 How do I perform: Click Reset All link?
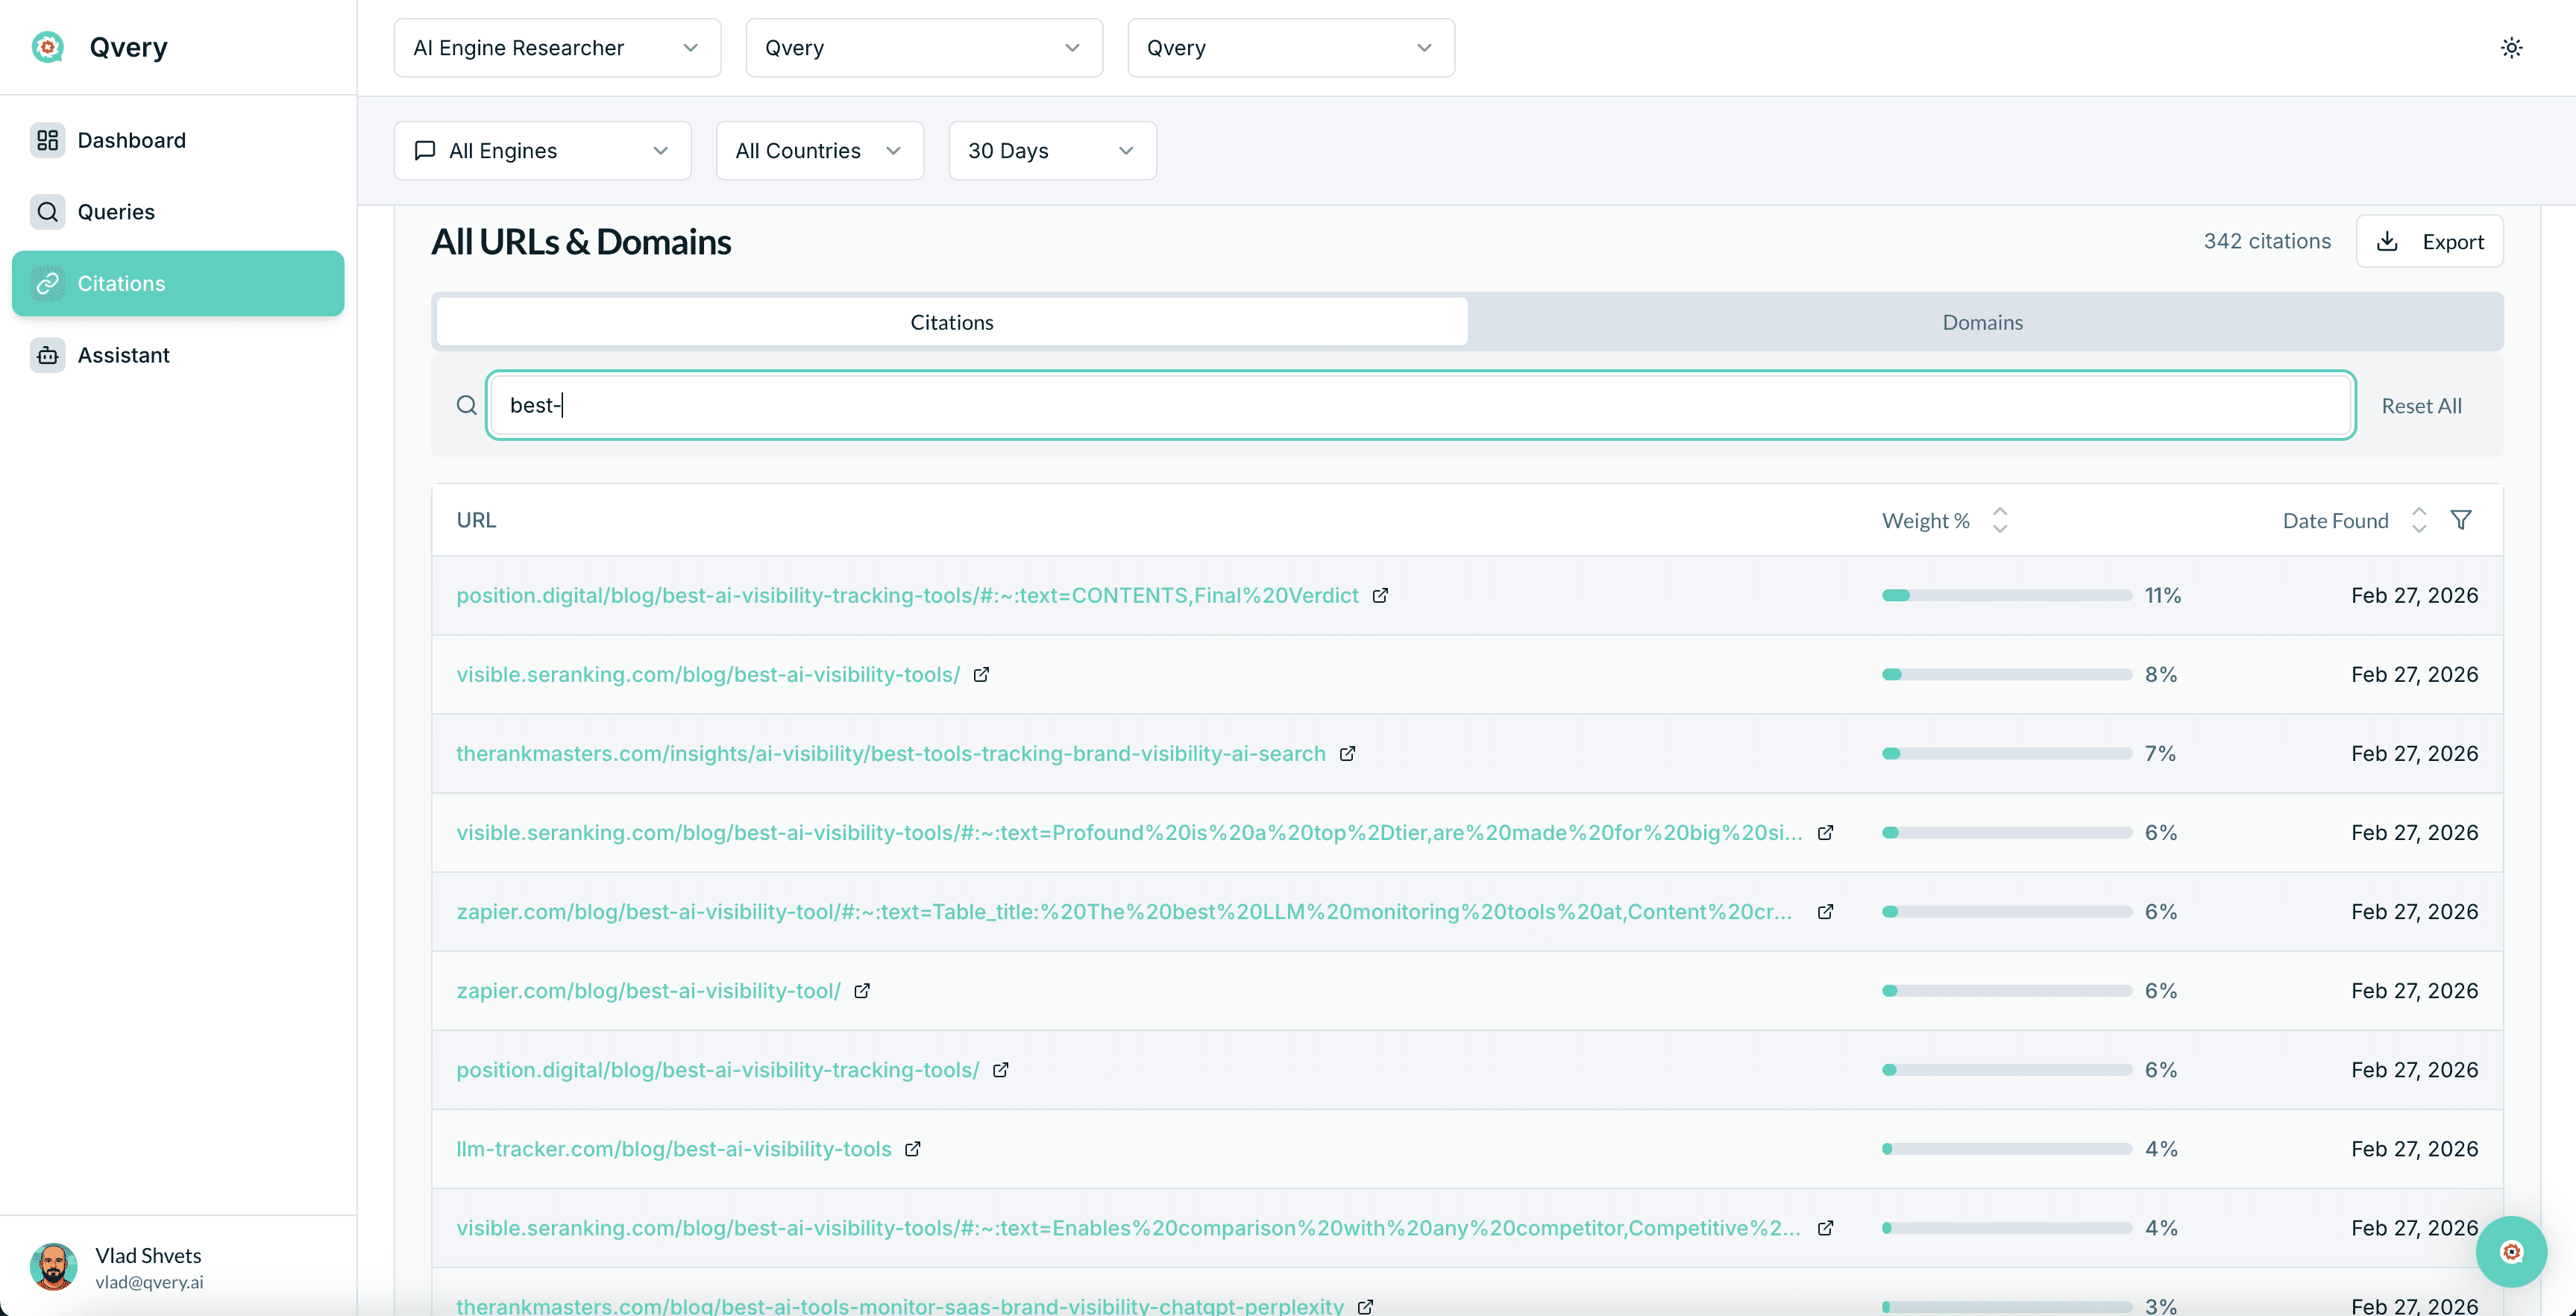point(2421,406)
